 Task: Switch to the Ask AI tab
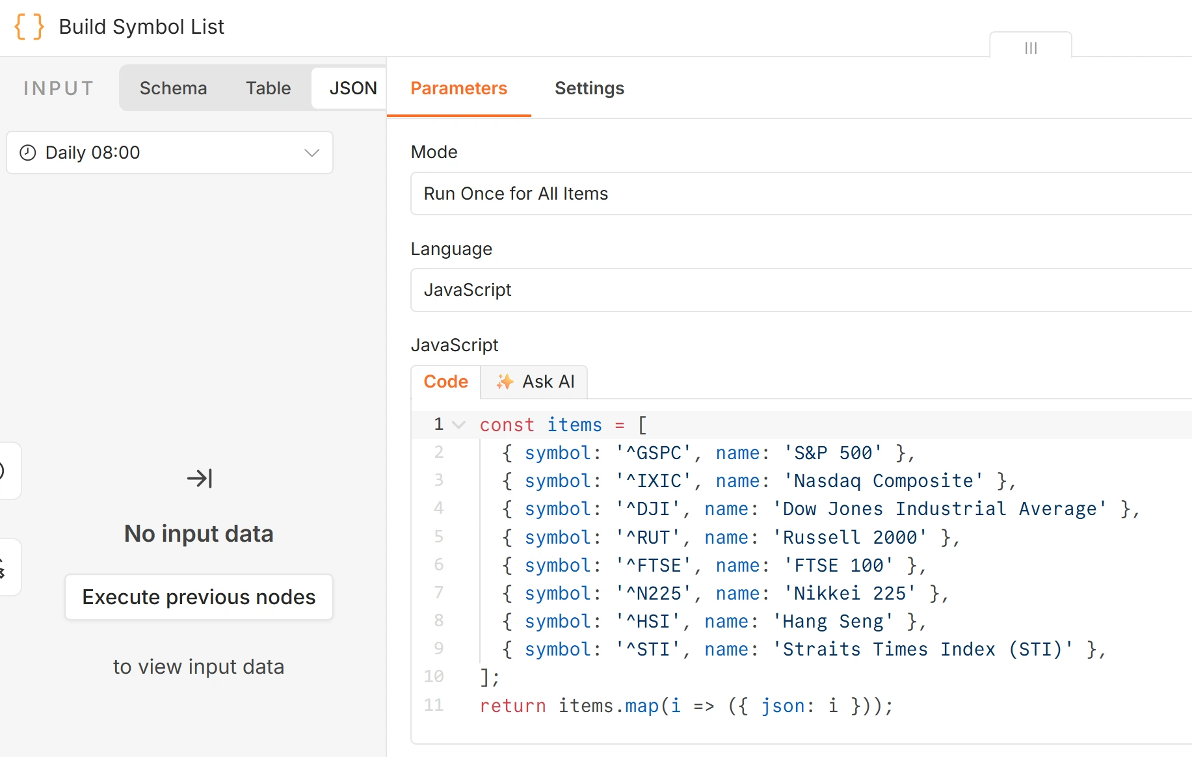click(x=535, y=382)
